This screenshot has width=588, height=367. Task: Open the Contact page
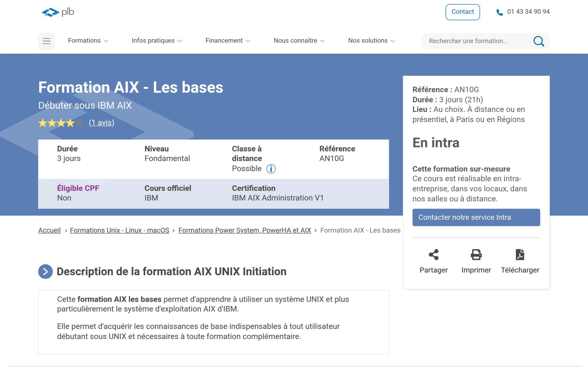point(463,12)
